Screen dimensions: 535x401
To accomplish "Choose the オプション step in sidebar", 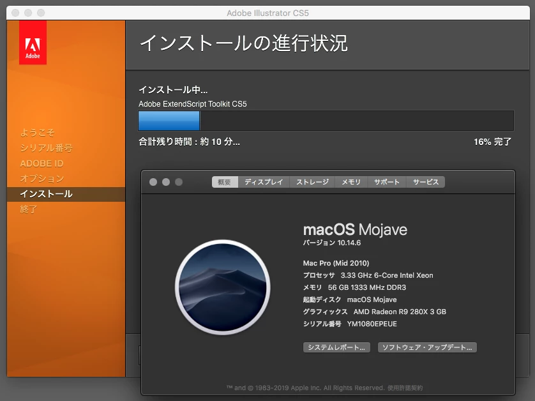I will coord(41,179).
